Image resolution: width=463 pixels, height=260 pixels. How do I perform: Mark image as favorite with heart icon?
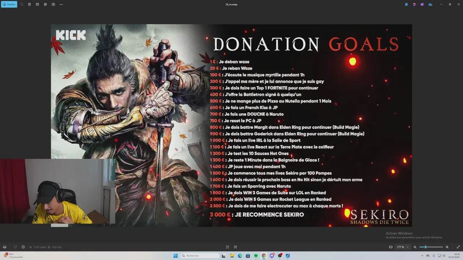click(15, 247)
